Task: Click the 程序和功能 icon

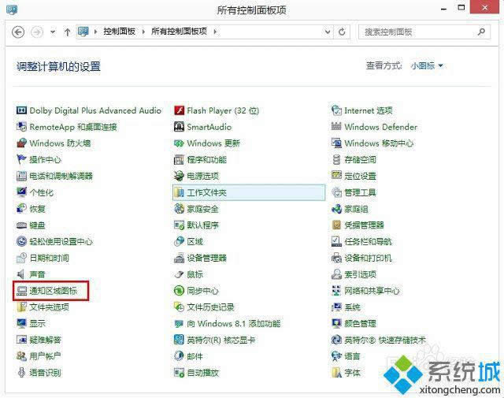Action: (x=179, y=160)
